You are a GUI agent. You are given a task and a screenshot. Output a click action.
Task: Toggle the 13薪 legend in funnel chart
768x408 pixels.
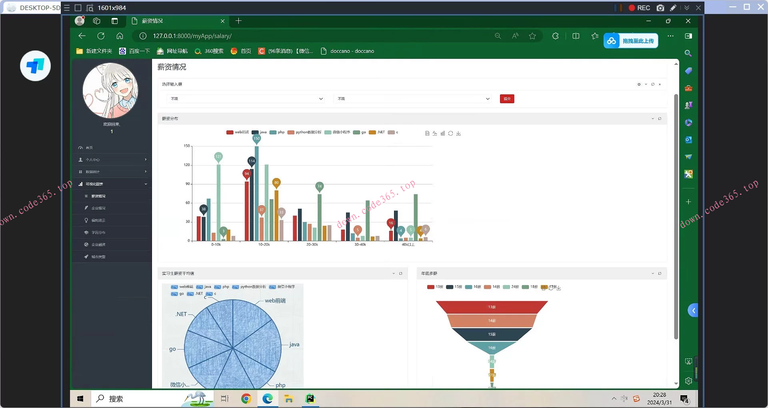(x=435, y=287)
